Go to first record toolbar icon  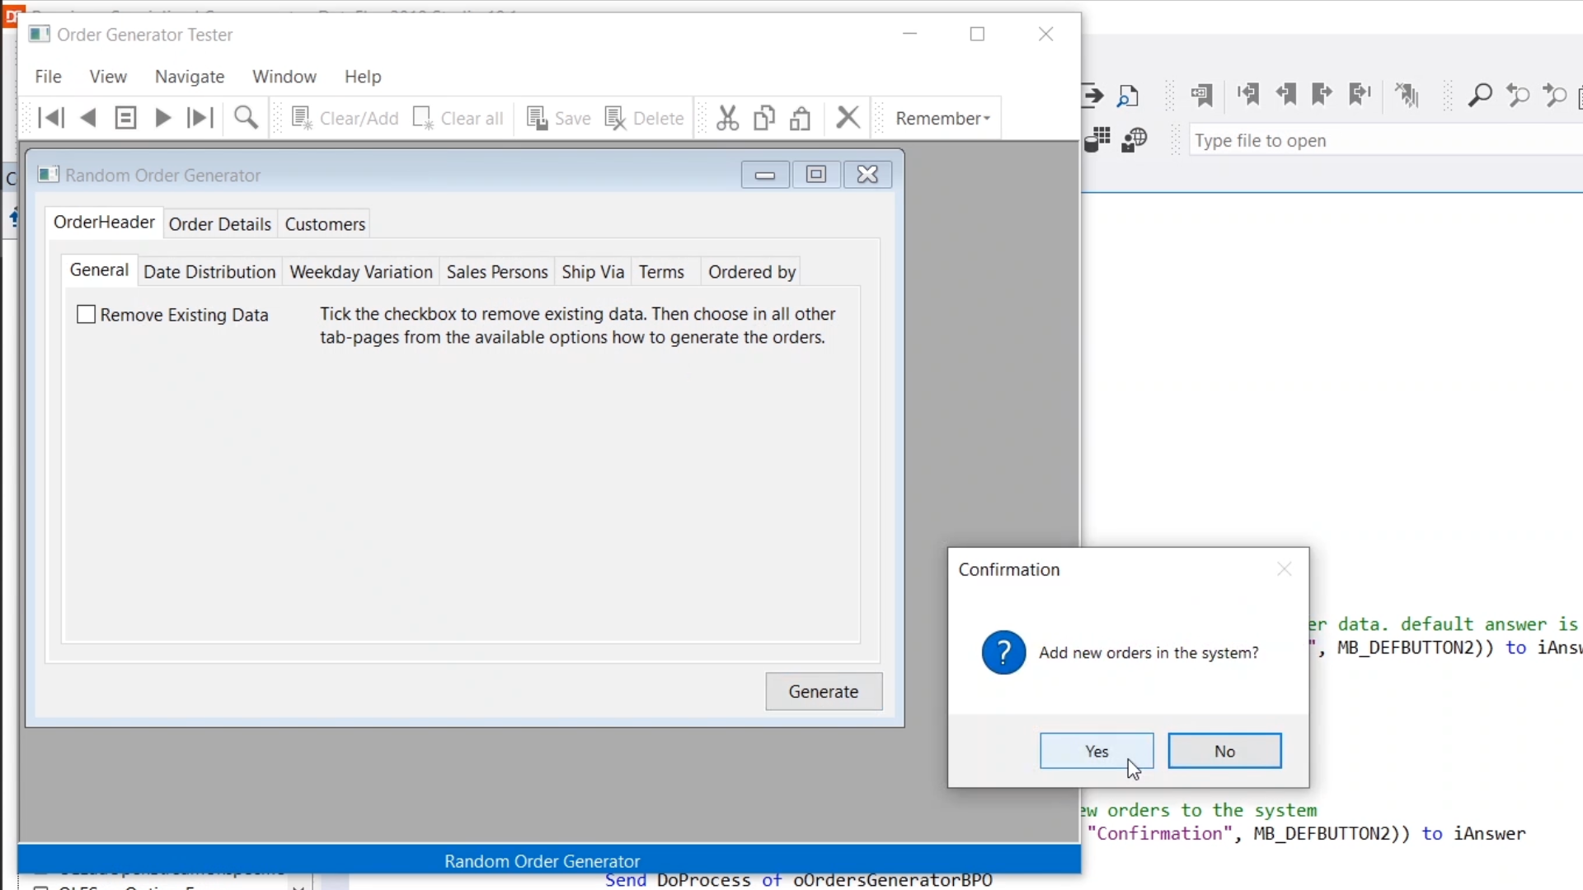point(51,118)
